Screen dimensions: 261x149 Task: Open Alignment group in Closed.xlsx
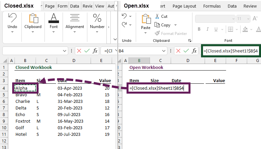[x=75, y=23]
